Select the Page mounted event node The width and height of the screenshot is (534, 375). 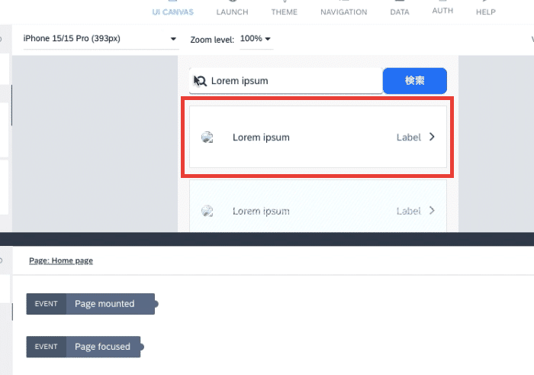pyautogui.click(x=91, y=304)
